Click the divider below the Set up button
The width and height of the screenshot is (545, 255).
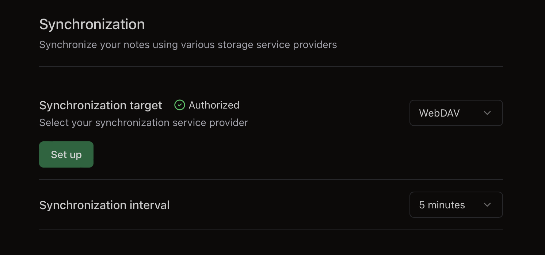271,180
